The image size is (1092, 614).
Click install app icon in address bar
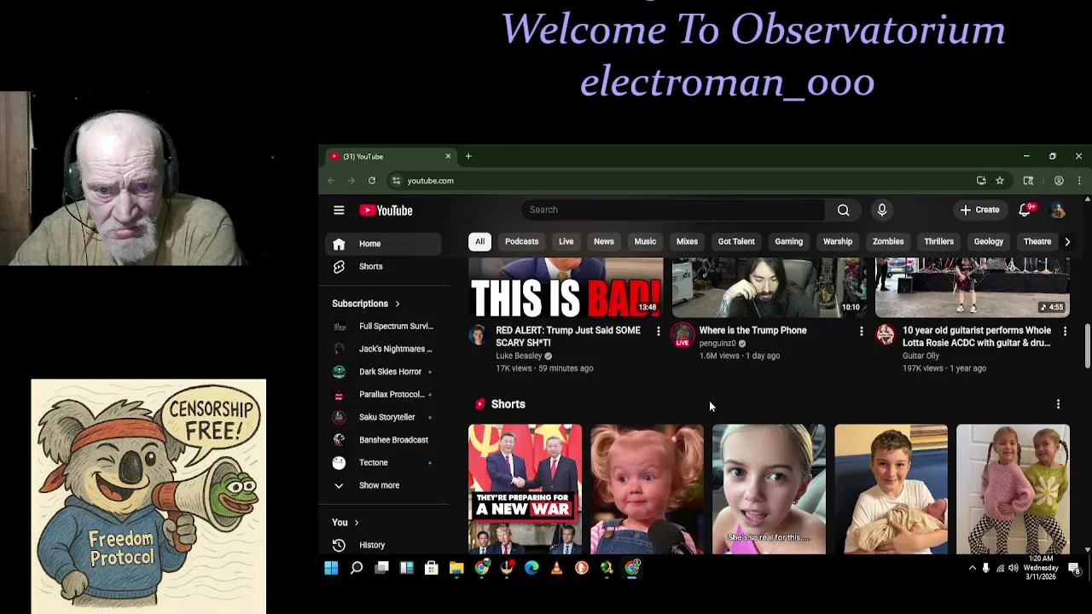(981, 181)
